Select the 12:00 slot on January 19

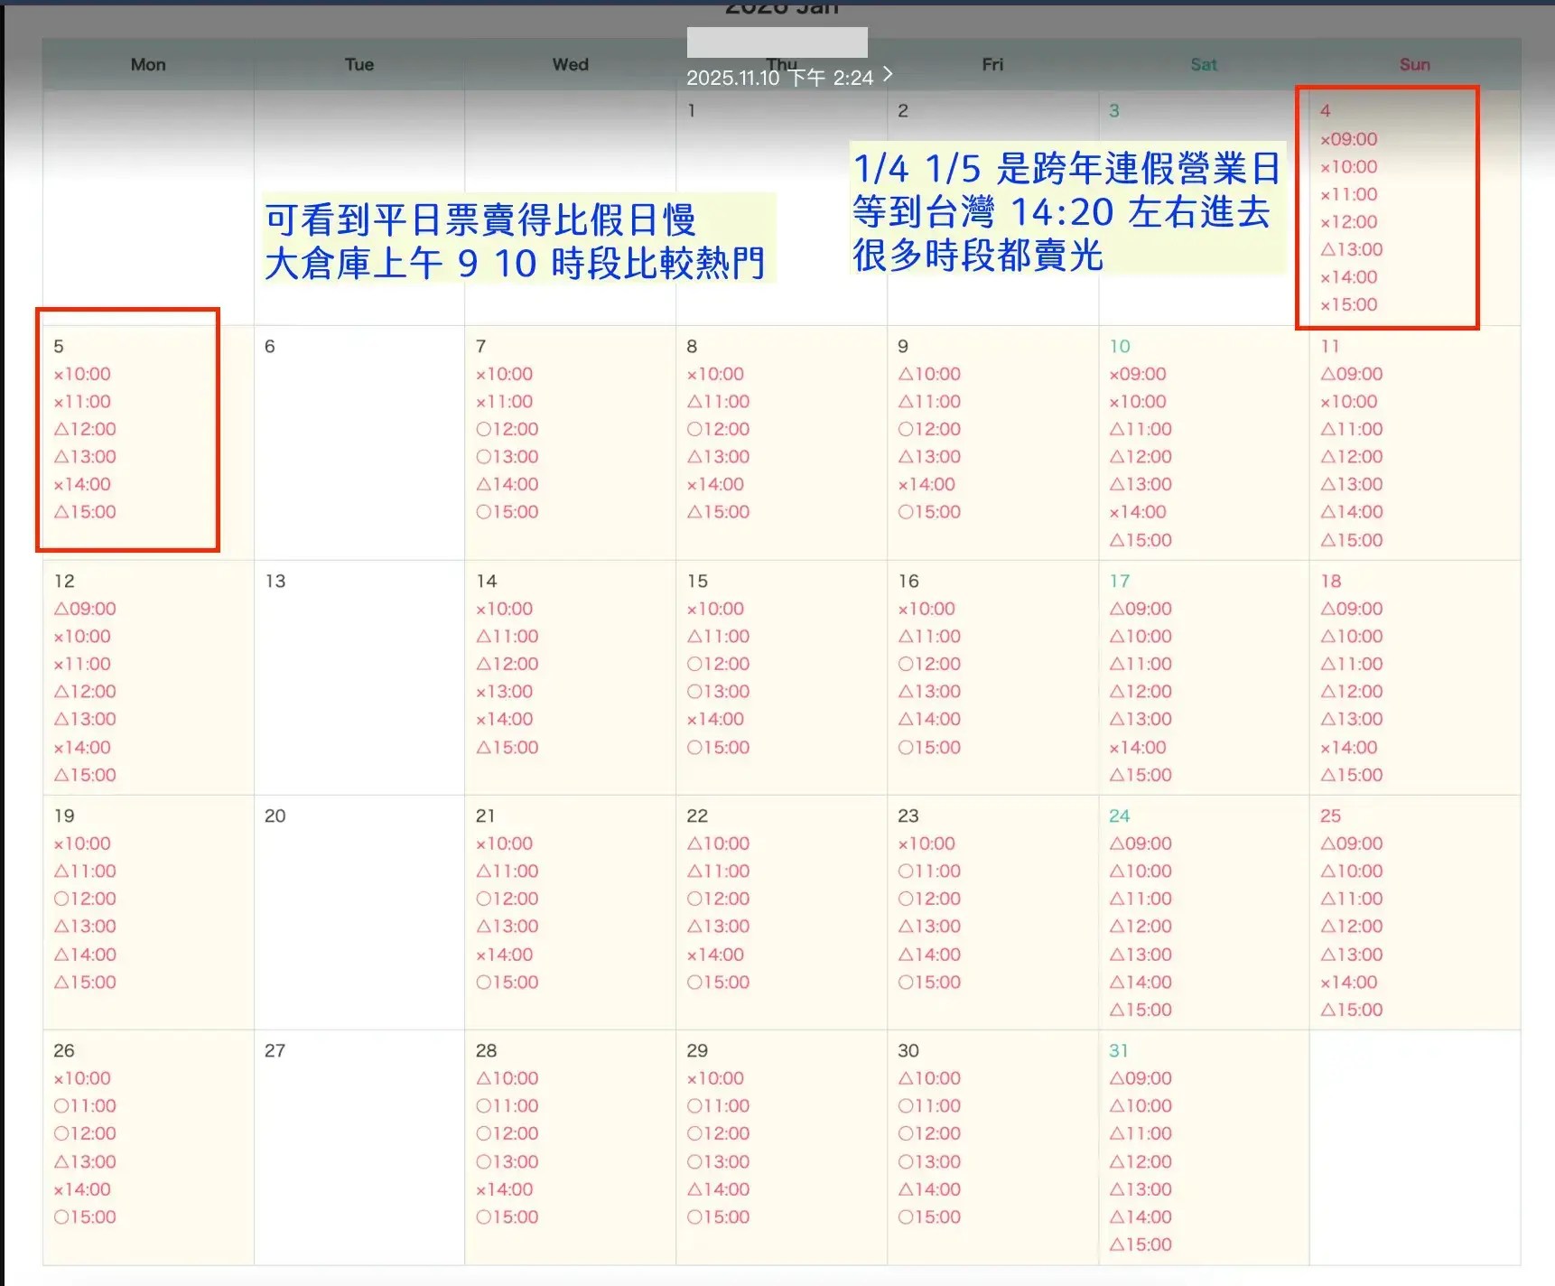coord(85,899)
